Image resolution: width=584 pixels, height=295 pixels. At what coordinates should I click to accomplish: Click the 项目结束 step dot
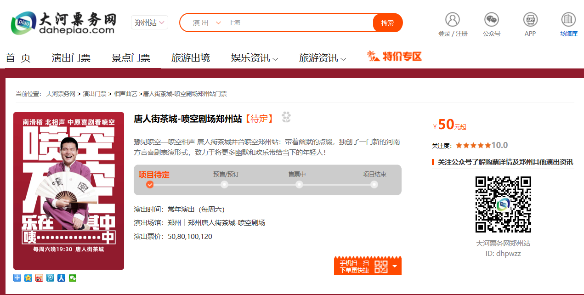[374, 184]
